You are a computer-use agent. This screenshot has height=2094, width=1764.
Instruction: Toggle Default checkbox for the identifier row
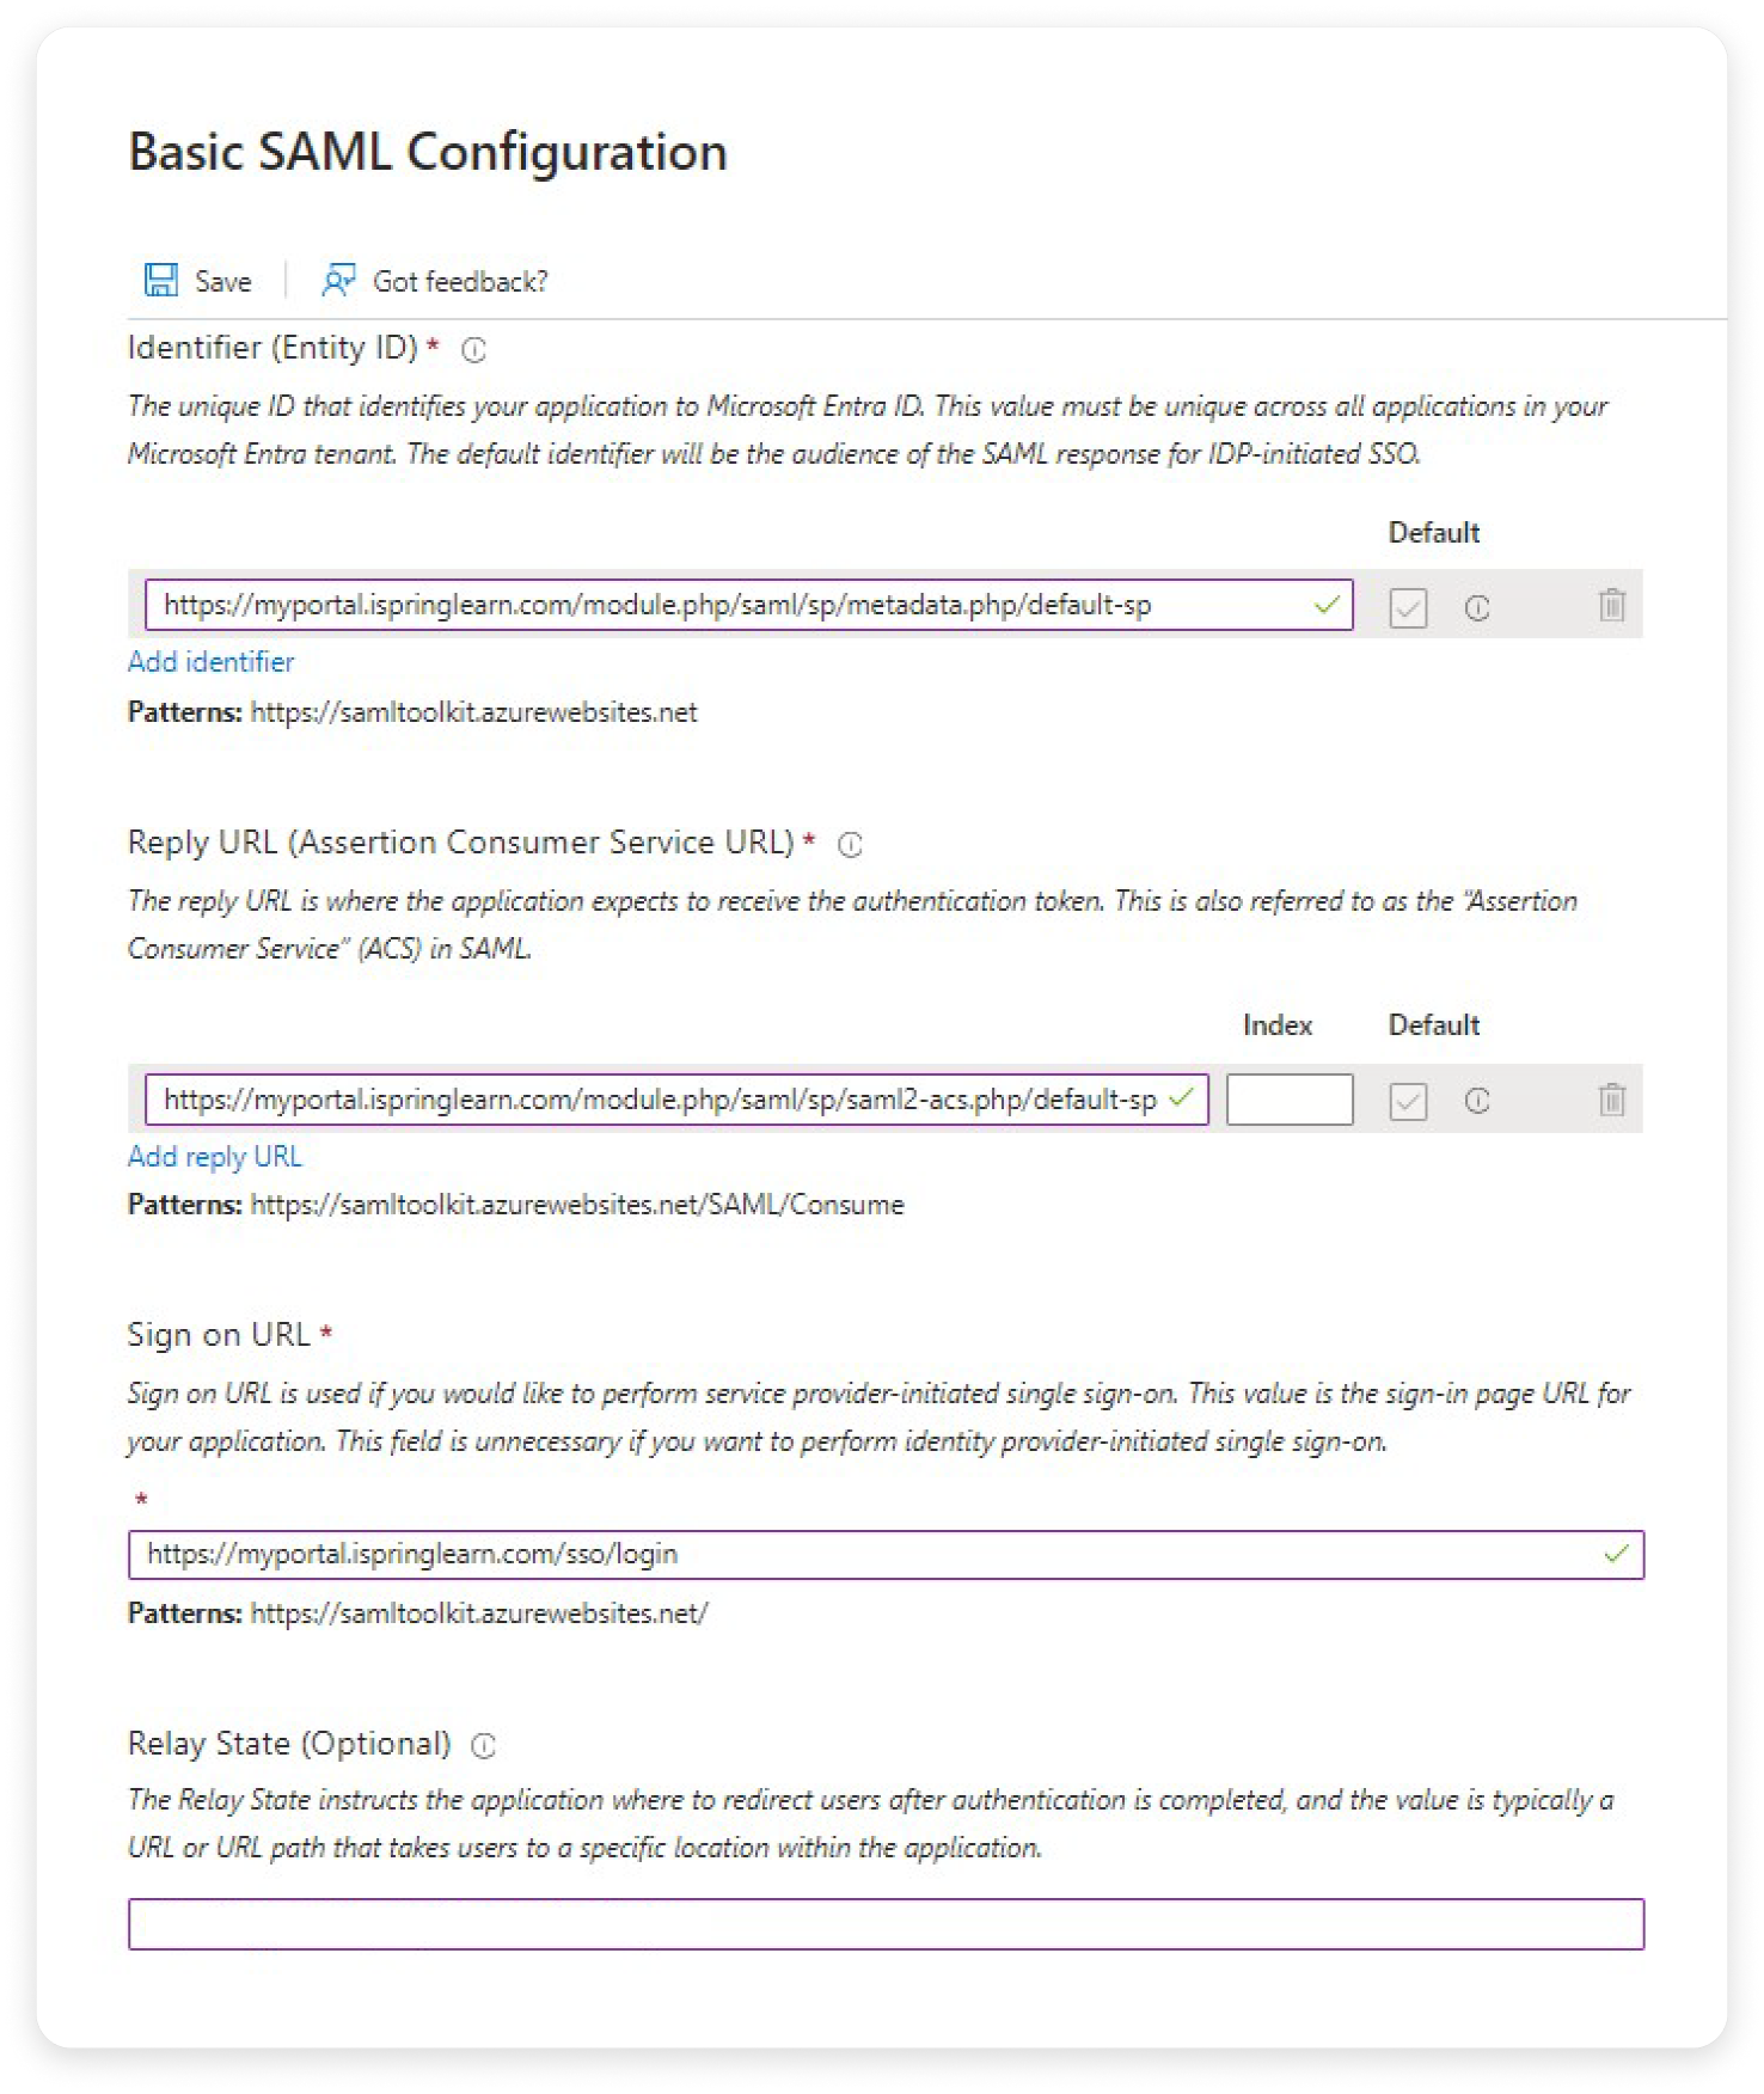1408,607
